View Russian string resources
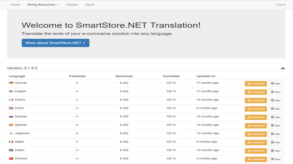Viewport: 293px width, 164px height. (276, 117)
